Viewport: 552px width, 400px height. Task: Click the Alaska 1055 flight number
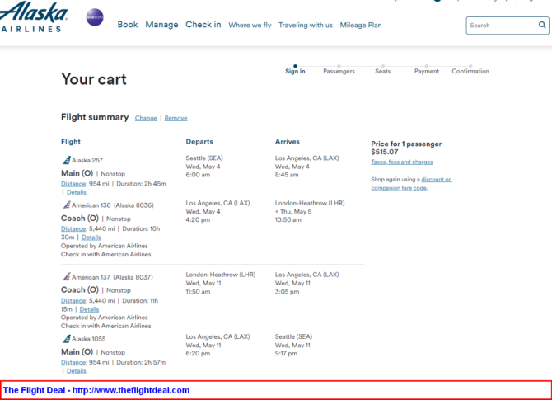click(89, 339)
